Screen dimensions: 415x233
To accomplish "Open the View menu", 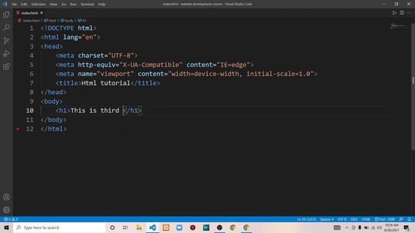I will (x=53, y=4).
